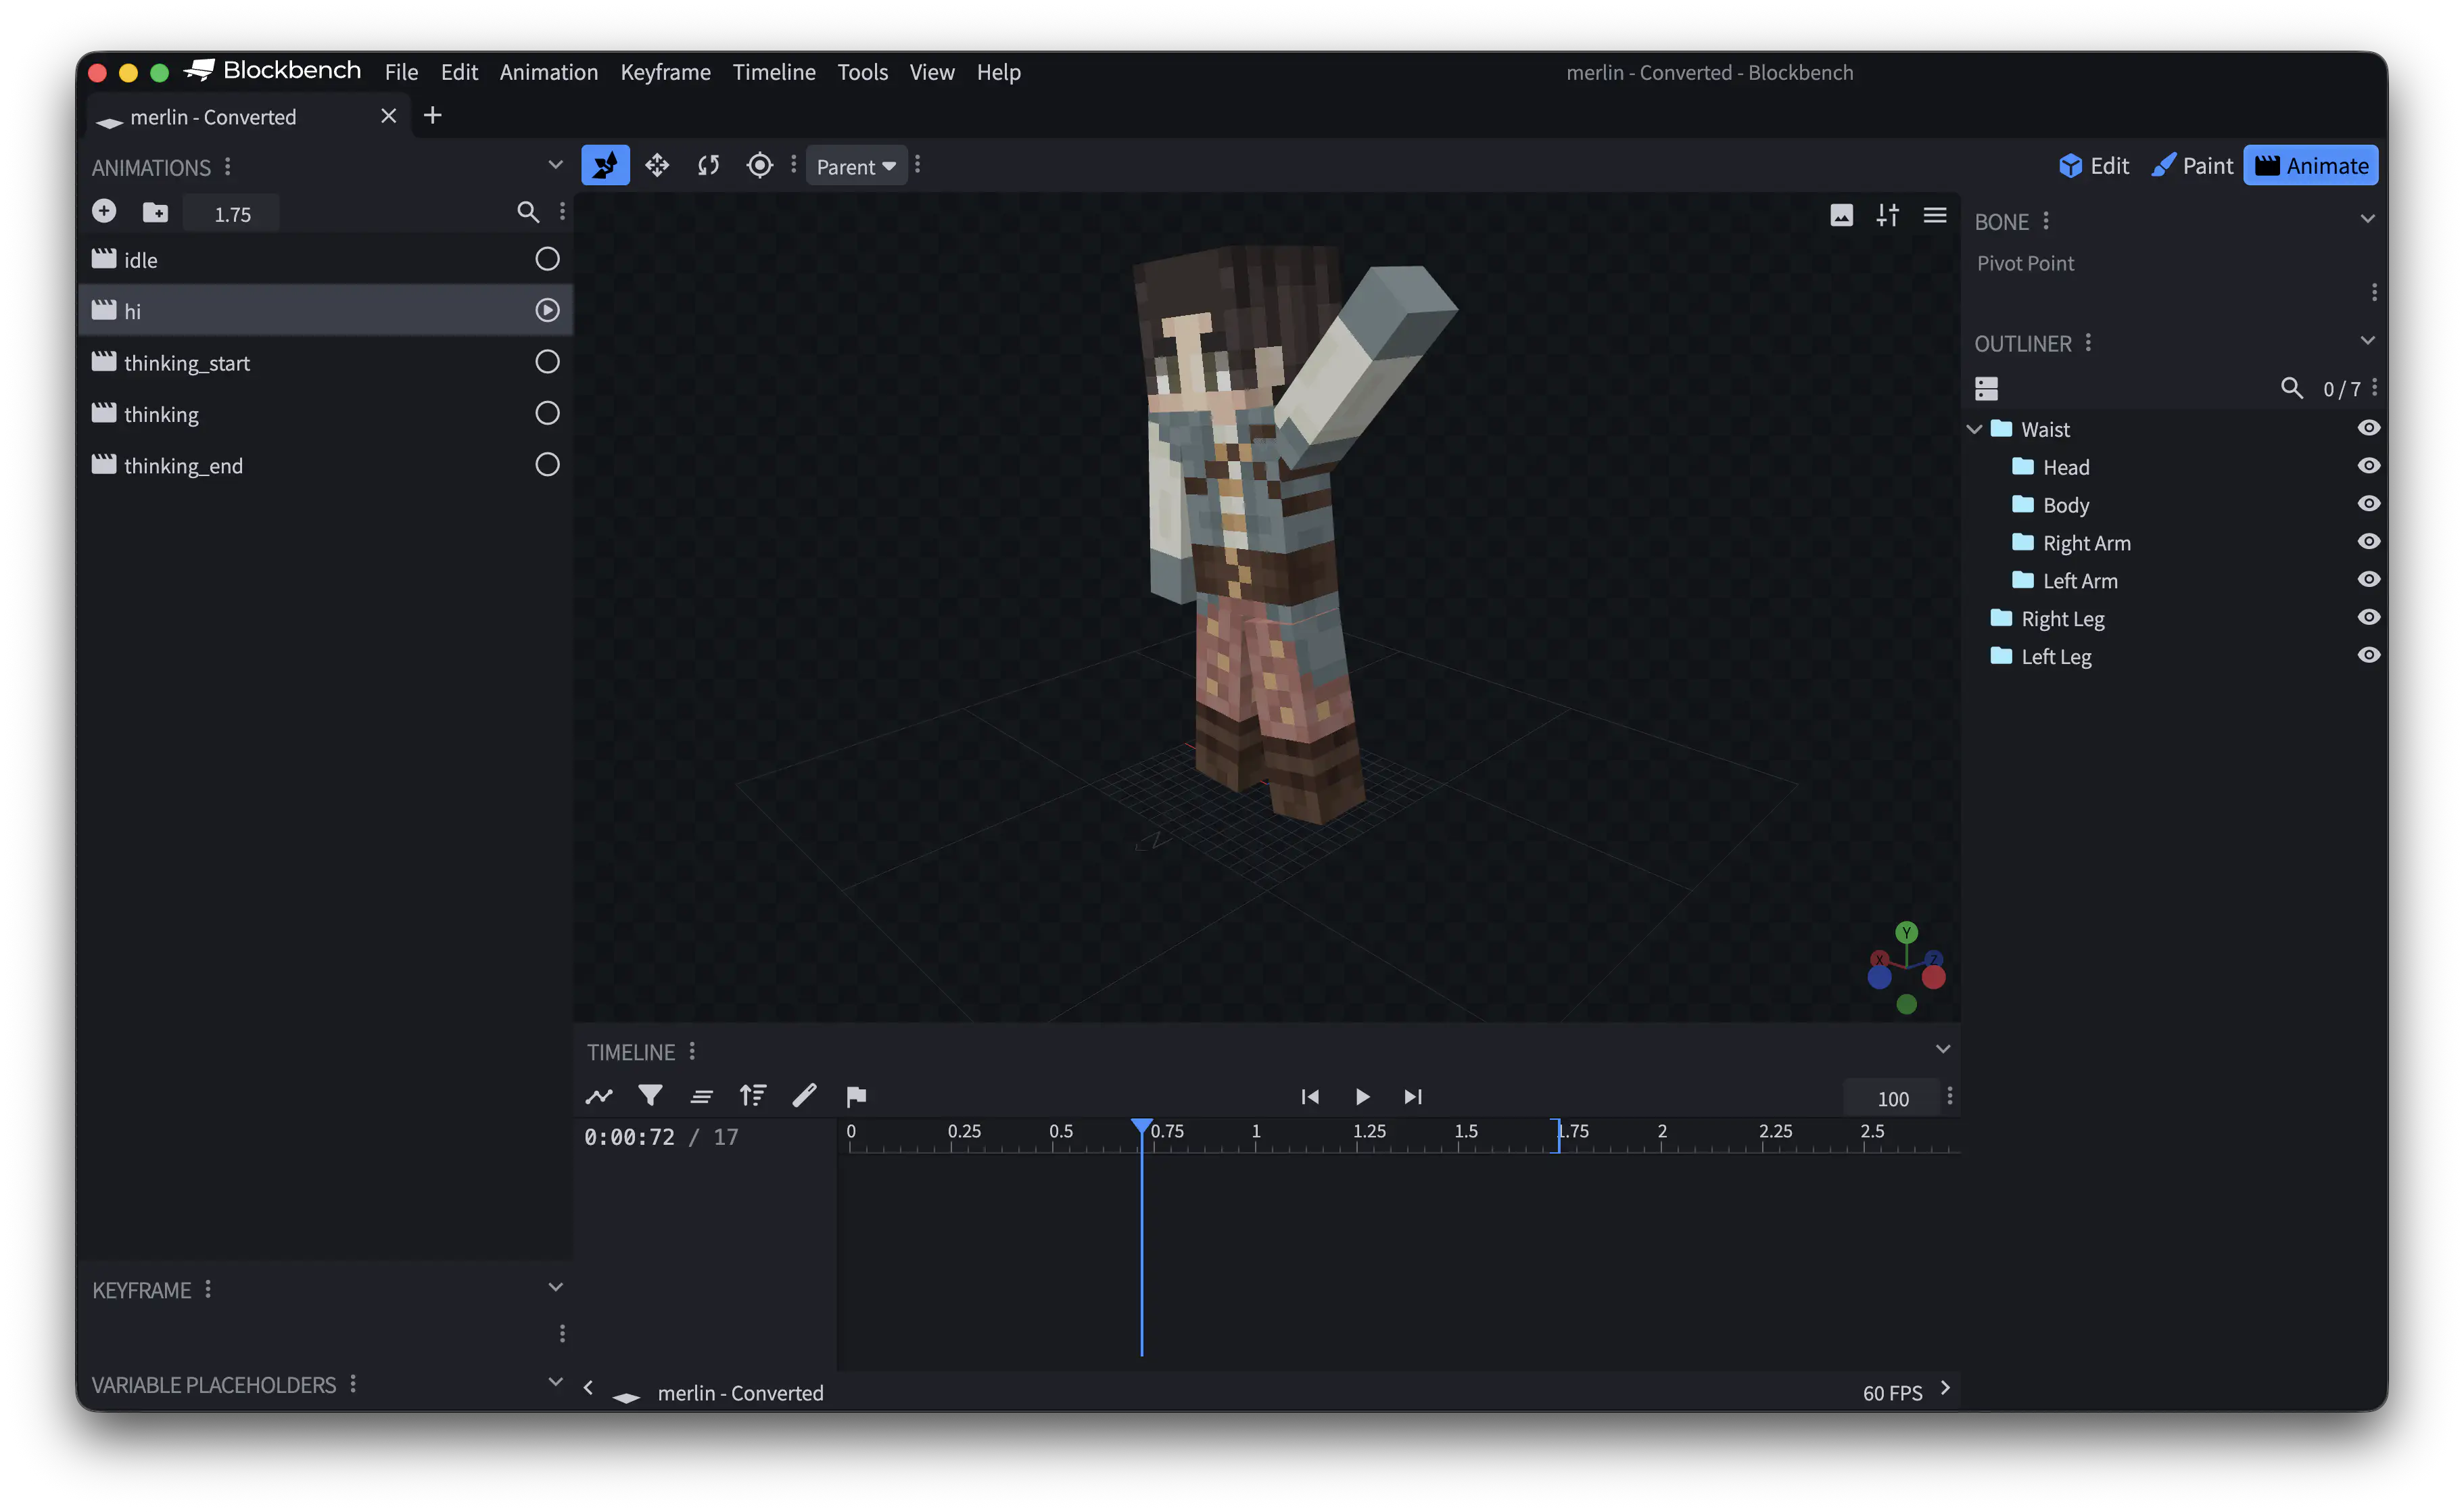
Task: Click the timeline keyframe filter icon
Action: tap(650, 1096)
